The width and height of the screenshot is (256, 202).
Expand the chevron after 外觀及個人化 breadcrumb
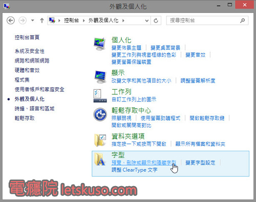(123, 21)
